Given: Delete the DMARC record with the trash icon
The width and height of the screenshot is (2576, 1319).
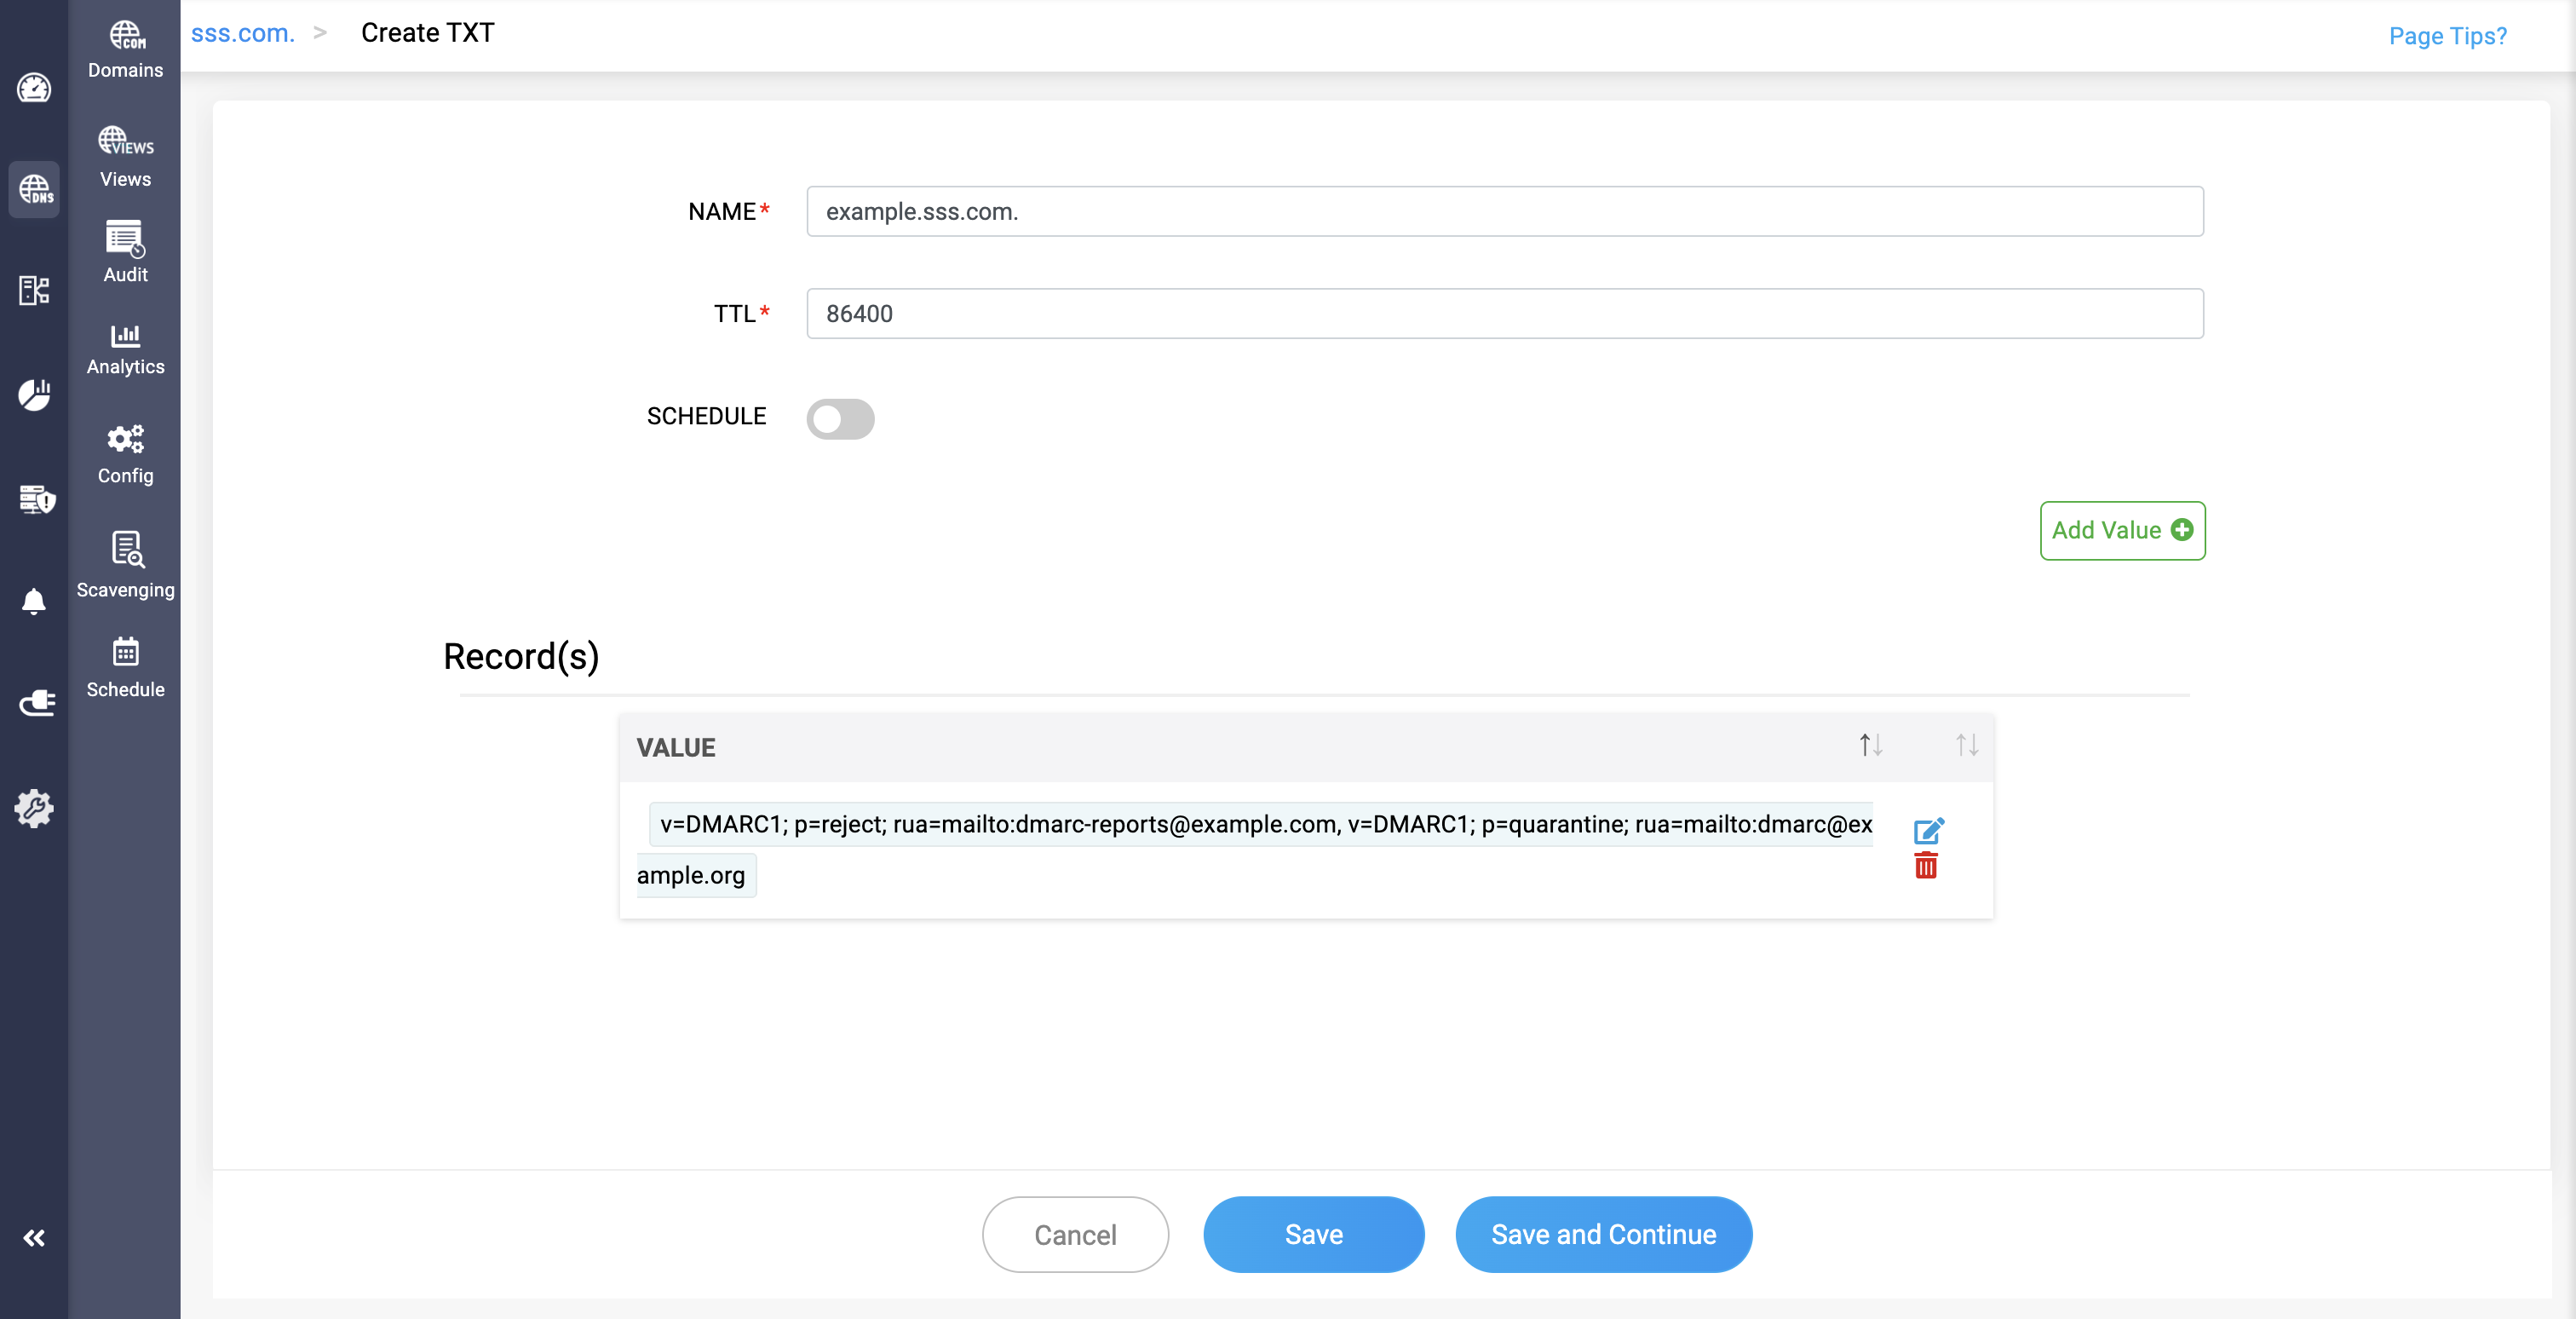Looking at the screenshot, I should pyautogui.click(x=1925, y=866).
